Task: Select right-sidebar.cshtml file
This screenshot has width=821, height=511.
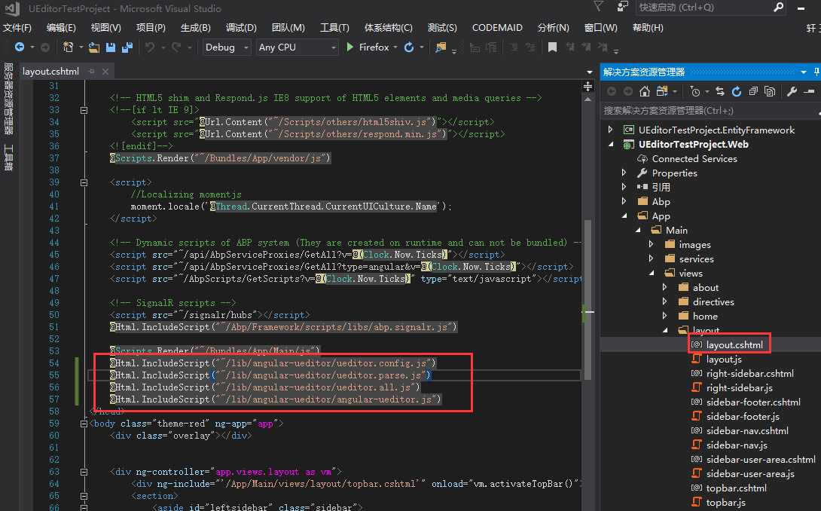Action: click(x=749, y=373)
